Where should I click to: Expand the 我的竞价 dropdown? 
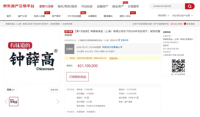click(163, 15)
